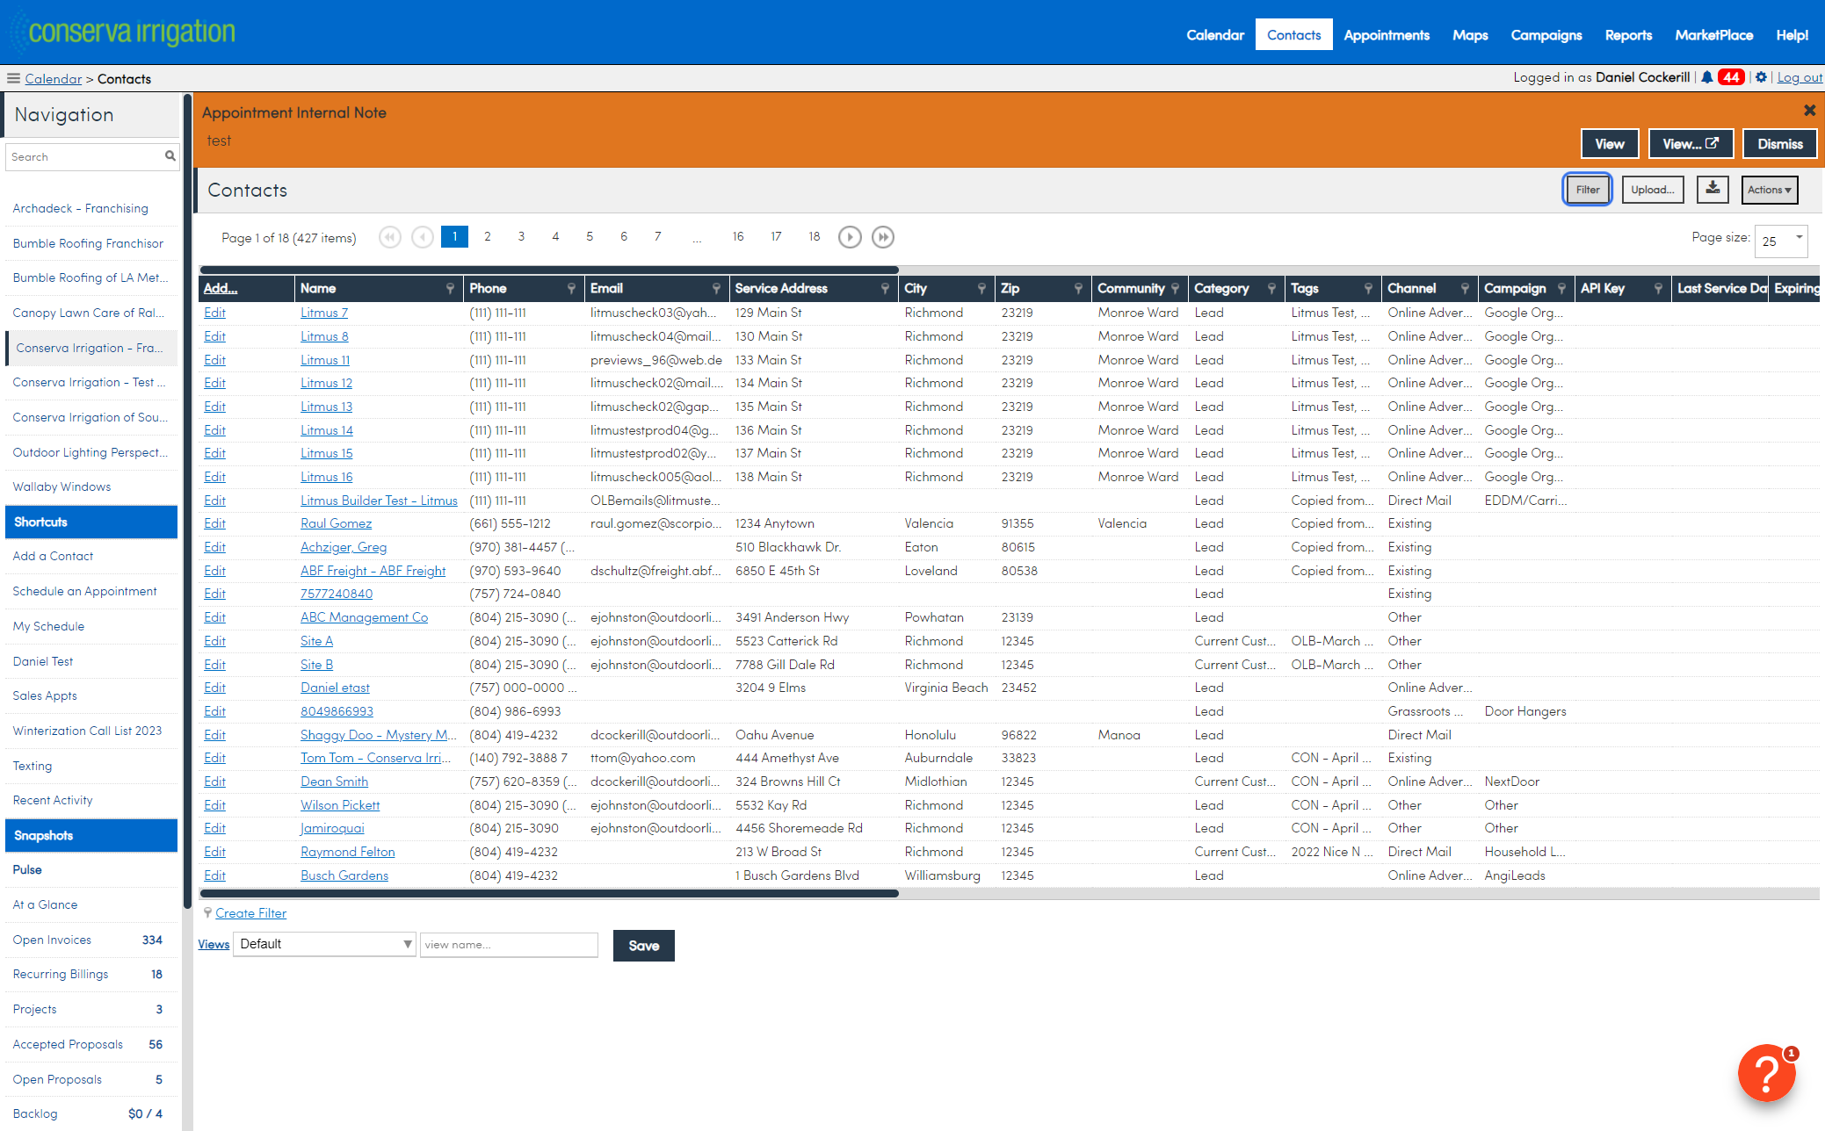This screenshot has height=1131, width=1825.
Task: Open Winterization Call List 2023 shortcut
Action: tap(87, 731)
